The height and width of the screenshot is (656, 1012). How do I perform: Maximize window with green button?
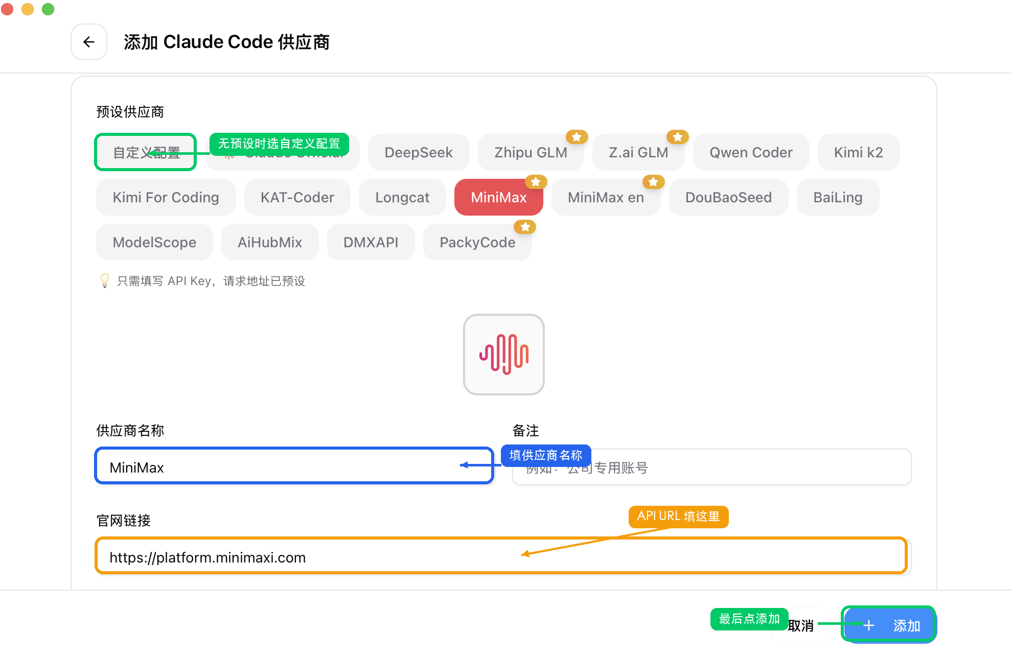[x=48, y=9]
